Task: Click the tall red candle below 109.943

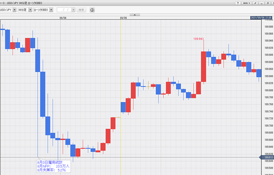Action: 203,67
